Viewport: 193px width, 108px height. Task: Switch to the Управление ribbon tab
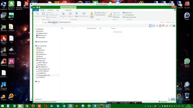(68, 10)
